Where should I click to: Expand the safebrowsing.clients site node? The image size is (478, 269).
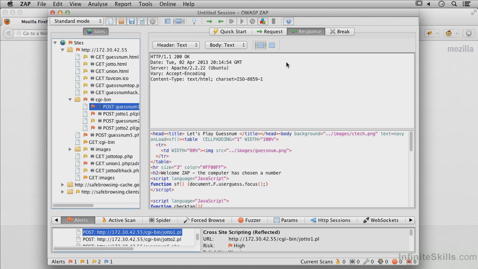pos(63,192)
